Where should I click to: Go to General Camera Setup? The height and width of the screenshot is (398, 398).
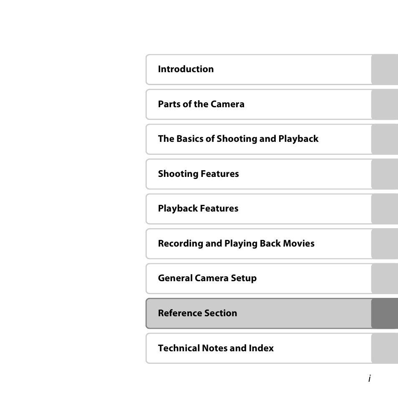(x=258, y=278)
